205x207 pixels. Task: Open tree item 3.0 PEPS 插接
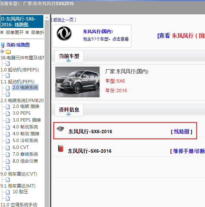point(27,120)
